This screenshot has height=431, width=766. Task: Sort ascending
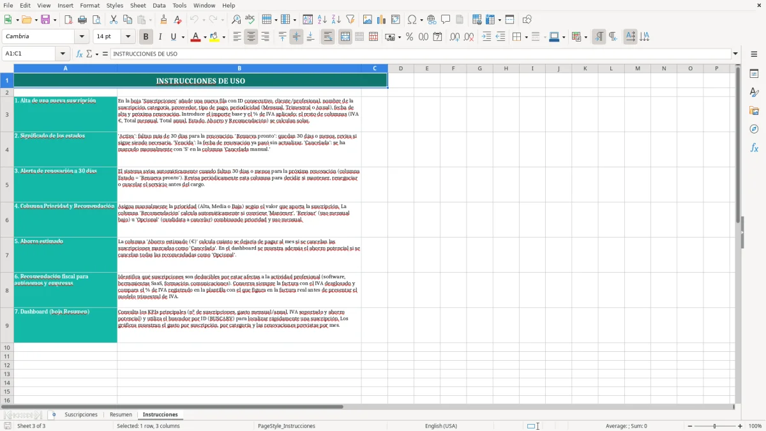(322, 20)
